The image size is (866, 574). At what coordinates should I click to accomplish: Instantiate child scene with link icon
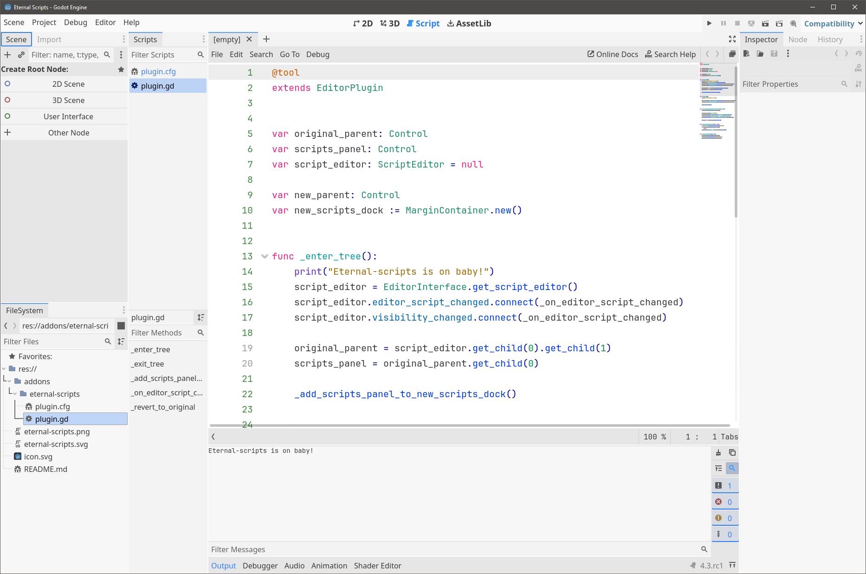(21, 55)
